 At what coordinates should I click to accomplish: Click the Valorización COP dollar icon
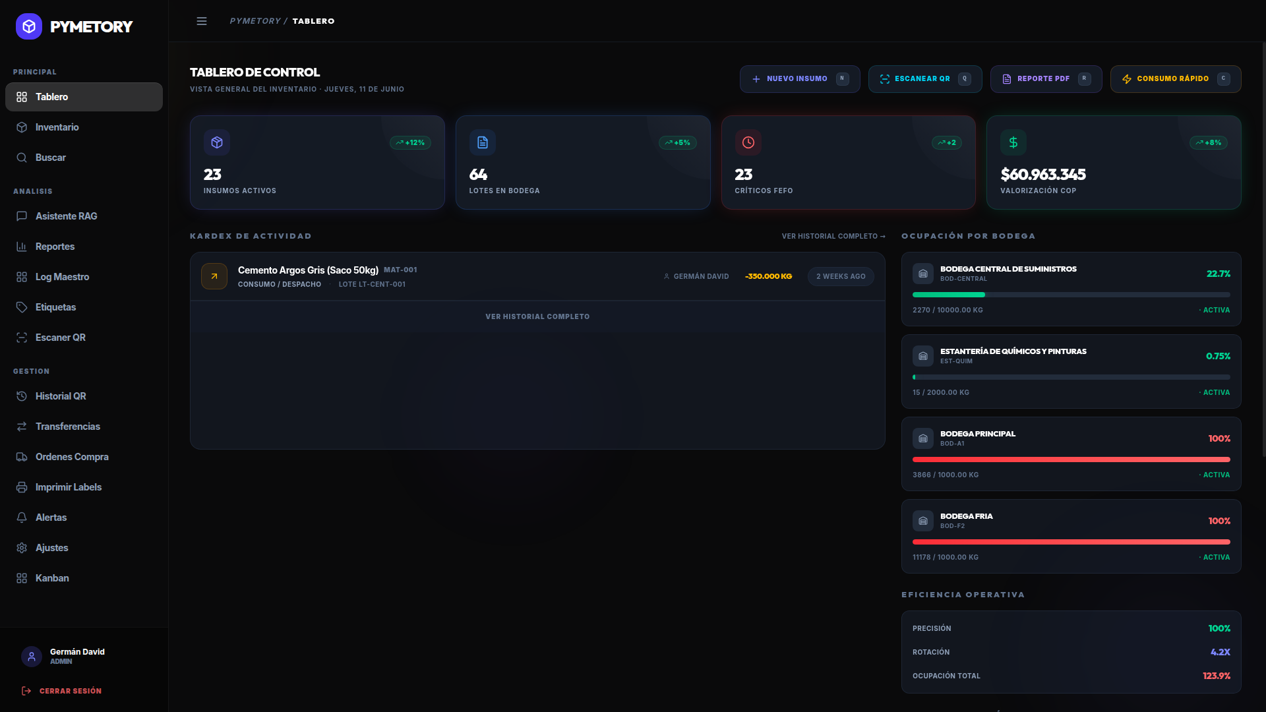click(x=1013, y=142)
